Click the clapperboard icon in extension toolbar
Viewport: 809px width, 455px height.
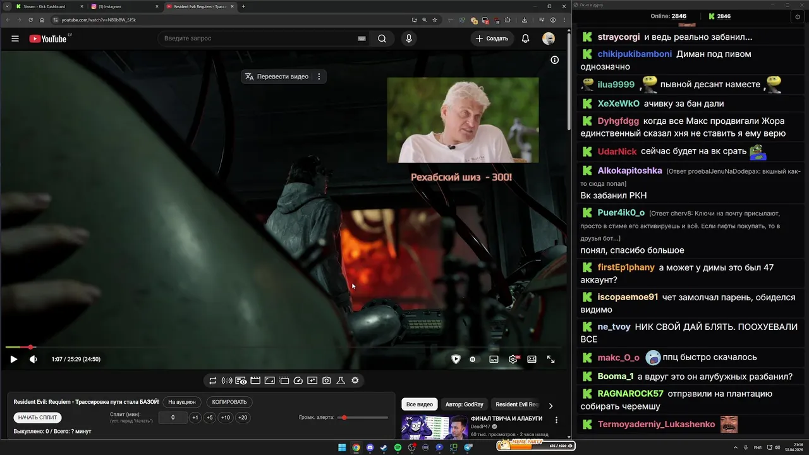click(x=255, y=380)
